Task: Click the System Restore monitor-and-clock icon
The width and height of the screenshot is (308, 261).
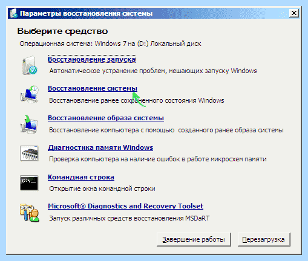Action: click(30, 94)
